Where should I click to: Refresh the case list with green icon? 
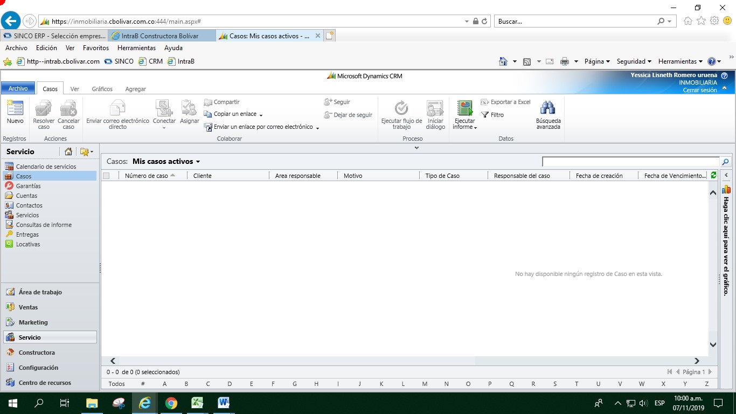coord(714,175)
